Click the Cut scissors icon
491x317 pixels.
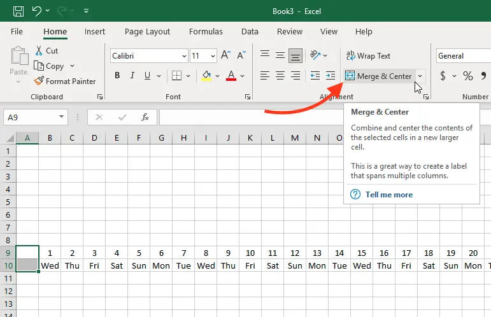(39, 50)
